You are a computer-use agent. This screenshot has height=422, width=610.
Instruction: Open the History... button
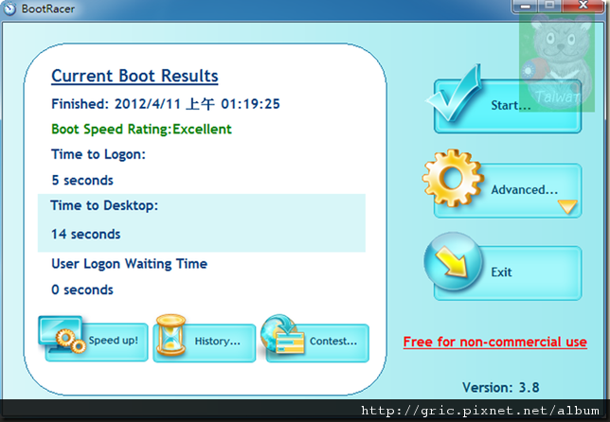tap(205, 343)
